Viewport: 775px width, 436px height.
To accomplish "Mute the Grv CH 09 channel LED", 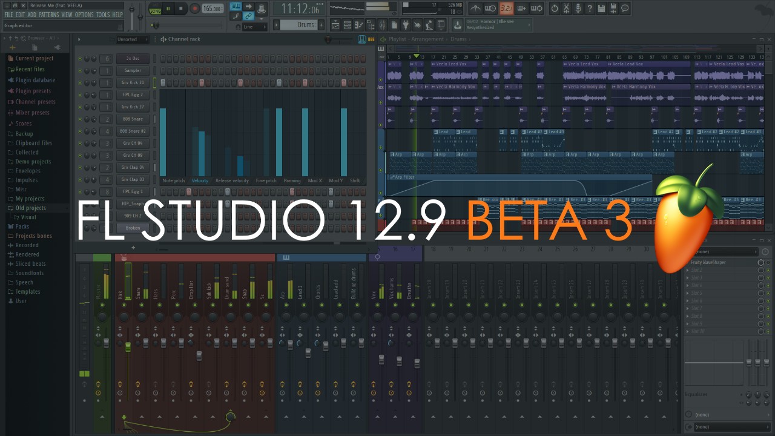I will click(79, 156).
